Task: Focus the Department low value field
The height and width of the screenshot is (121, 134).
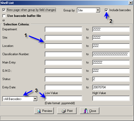Action: [63, 29]
